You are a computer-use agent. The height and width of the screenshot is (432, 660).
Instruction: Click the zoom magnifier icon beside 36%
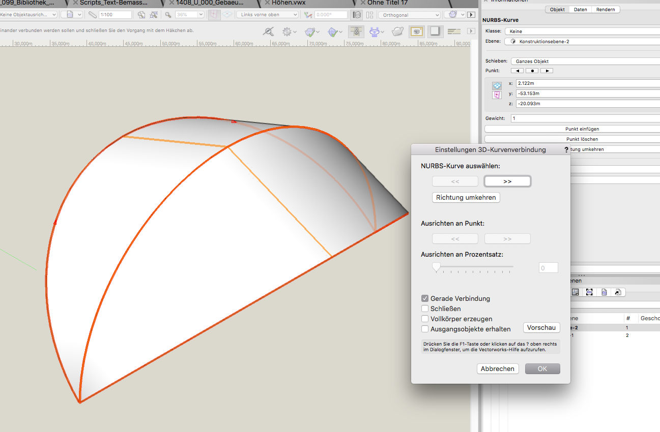pyautogui.click(x=168, y=15)
